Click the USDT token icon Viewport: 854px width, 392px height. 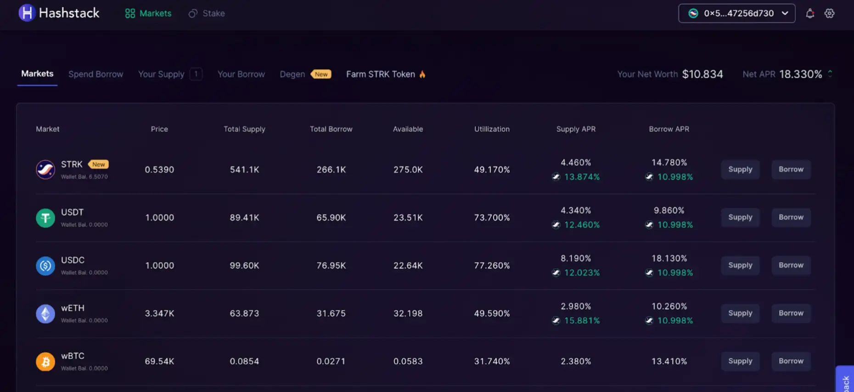click(45, 218)
